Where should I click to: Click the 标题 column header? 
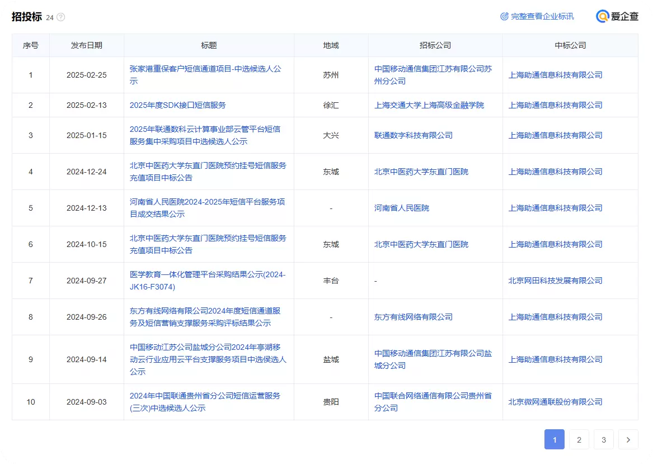click(209, 45)
